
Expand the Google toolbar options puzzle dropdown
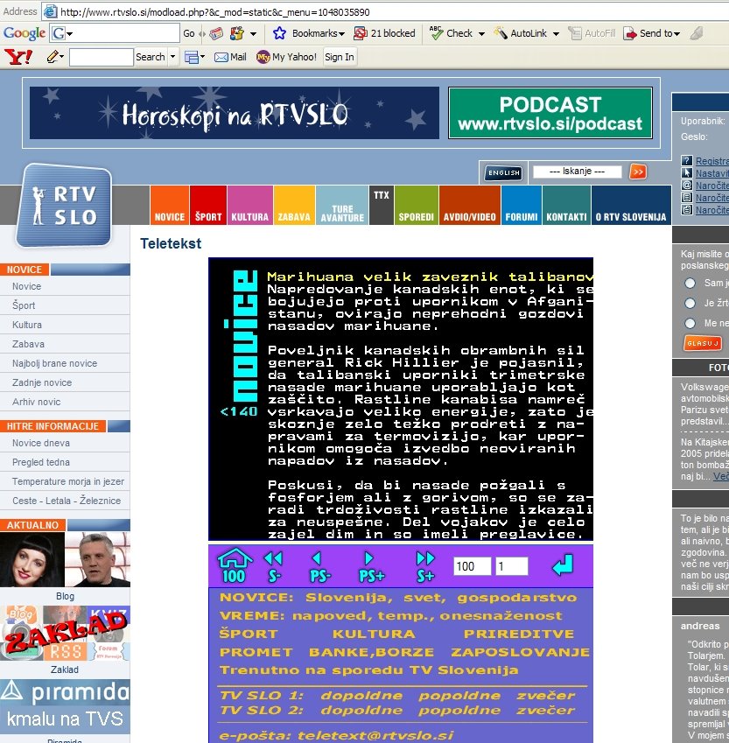click(x=253, y=33)
